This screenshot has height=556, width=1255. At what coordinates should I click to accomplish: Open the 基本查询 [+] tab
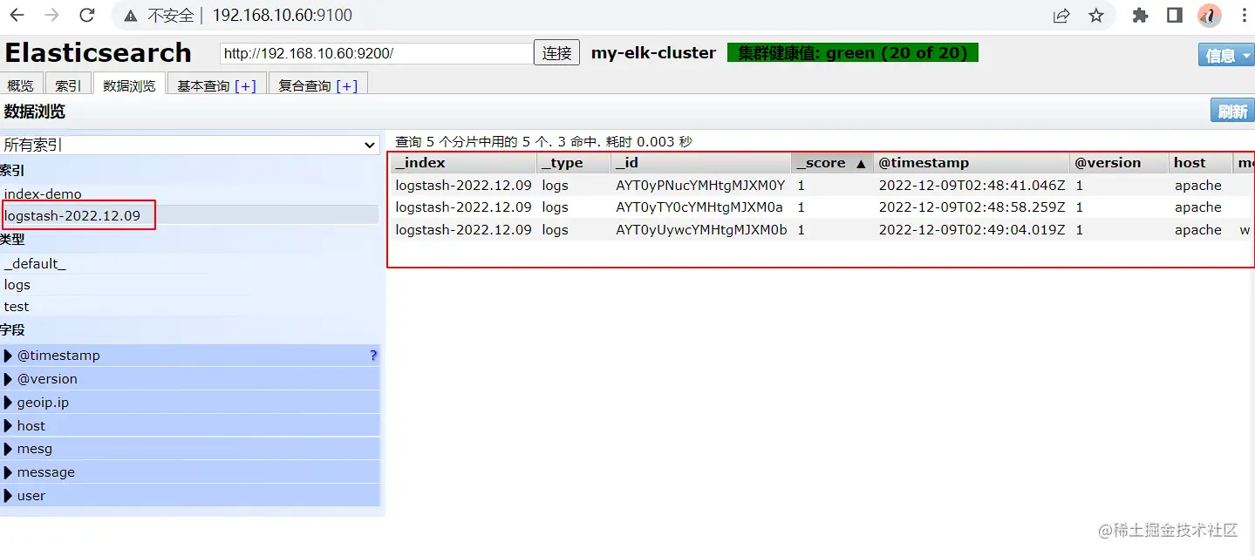pyautogui.click(x=215, y=84)
